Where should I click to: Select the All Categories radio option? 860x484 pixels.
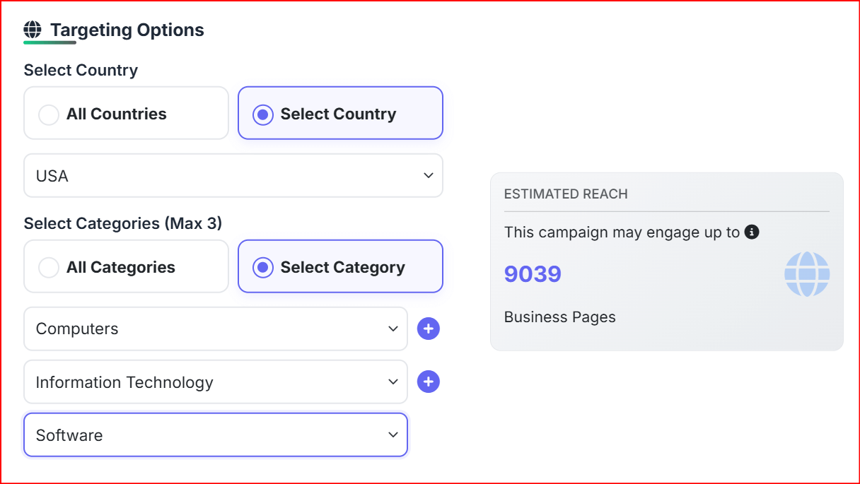click(127, 266)
